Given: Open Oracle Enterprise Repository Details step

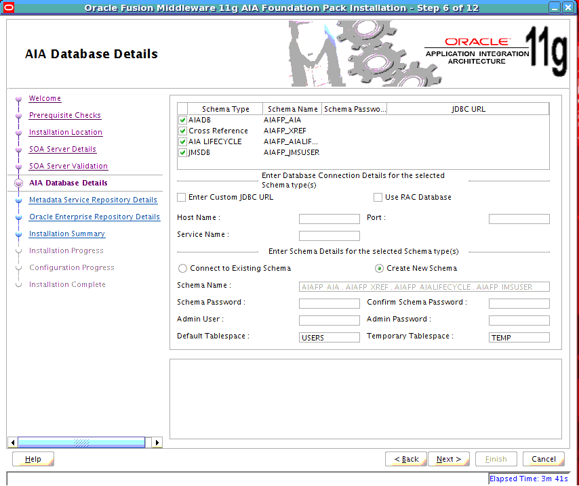Looking at the screenshot, I should click(x=94, y=217).
